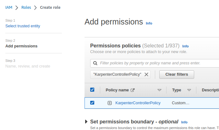Sort by Type column arrow

coord(189,90)
